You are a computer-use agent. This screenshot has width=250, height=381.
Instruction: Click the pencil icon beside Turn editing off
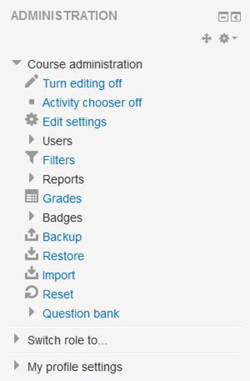click(31, 81)
